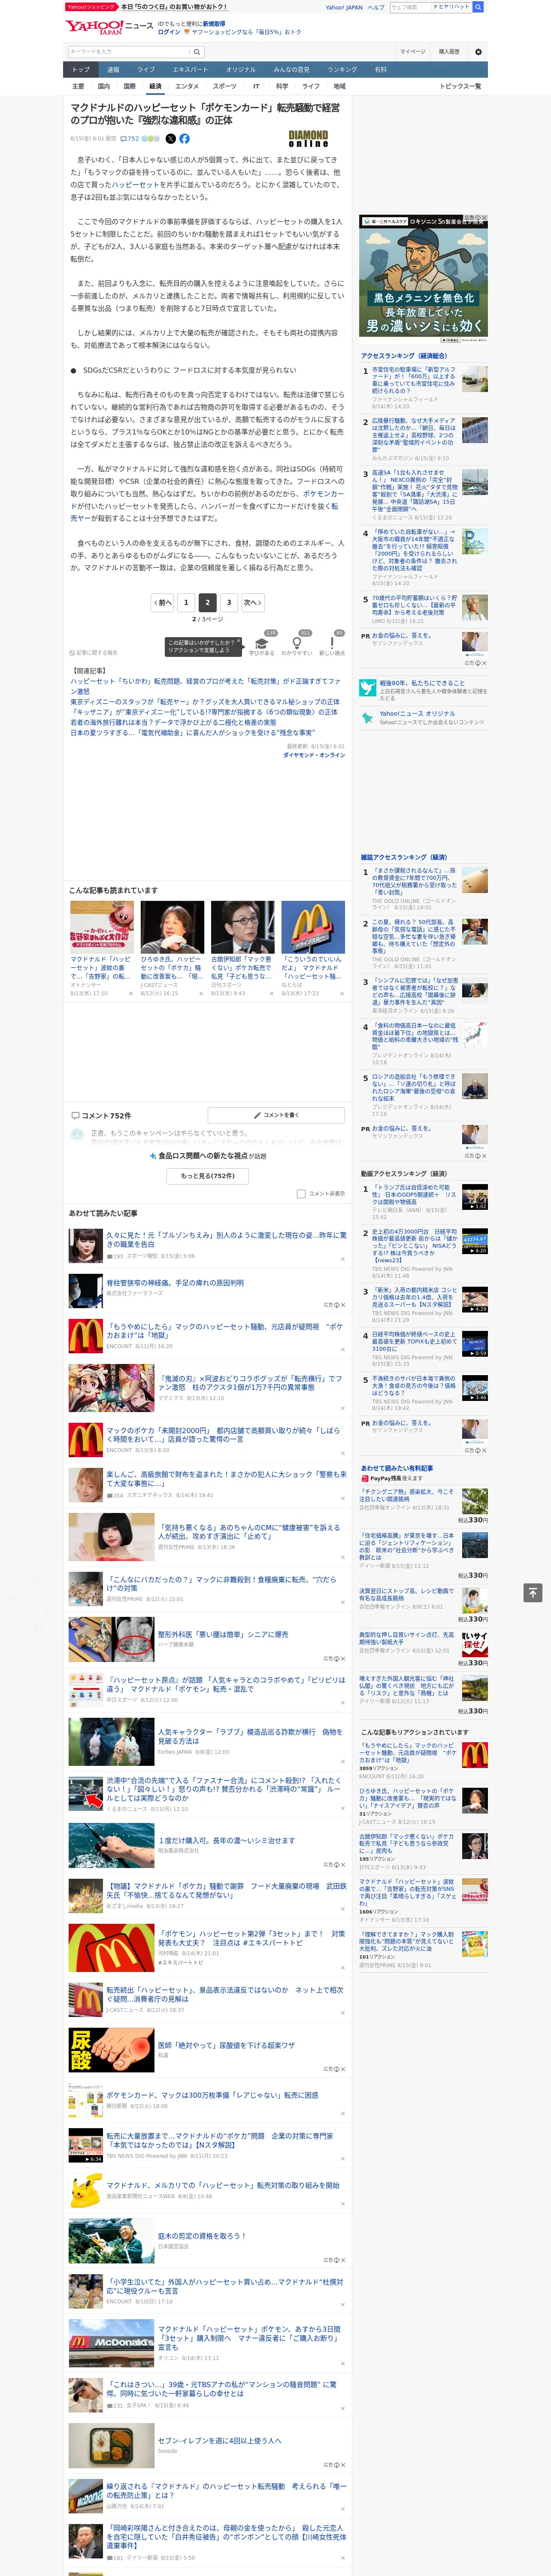
Task: Click the Kirby thumbnail in こんな記事も読まれています
Action: click(102, 927)
